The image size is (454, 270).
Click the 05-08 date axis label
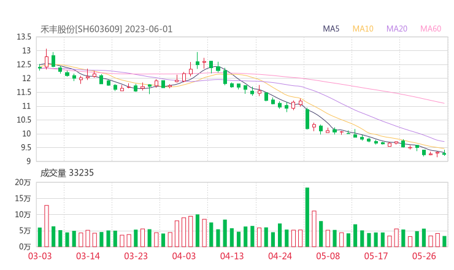(328, 256)
